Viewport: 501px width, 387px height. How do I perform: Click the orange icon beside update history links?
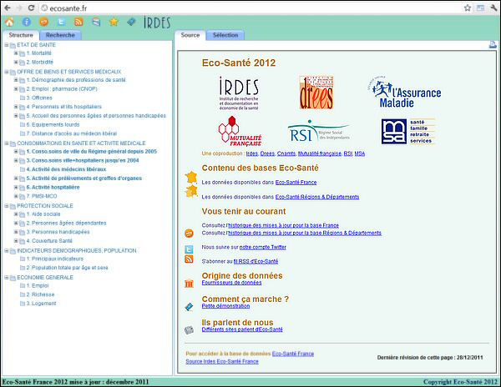point(190,234)
